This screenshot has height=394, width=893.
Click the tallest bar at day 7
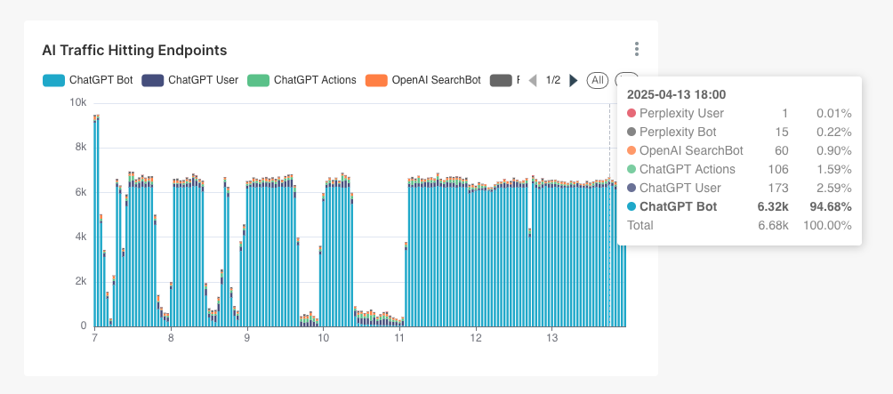tap(95, 222)
